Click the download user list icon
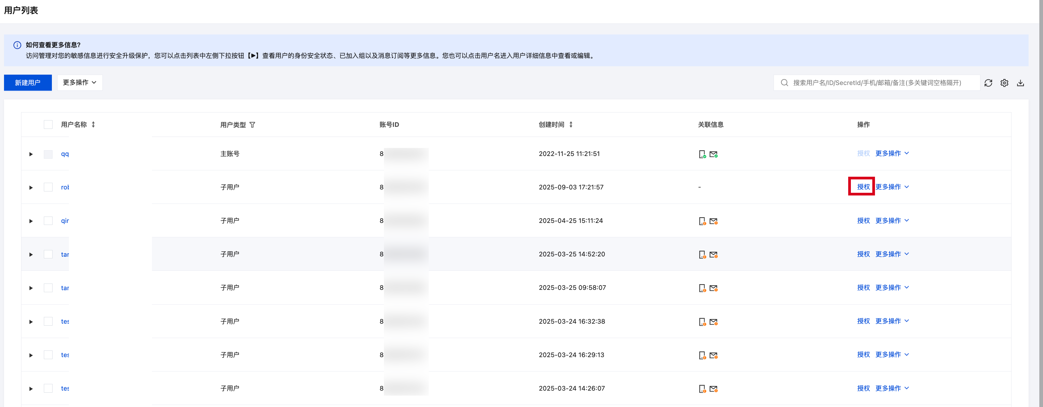The image size is (1043, 407). [1020, 83]
